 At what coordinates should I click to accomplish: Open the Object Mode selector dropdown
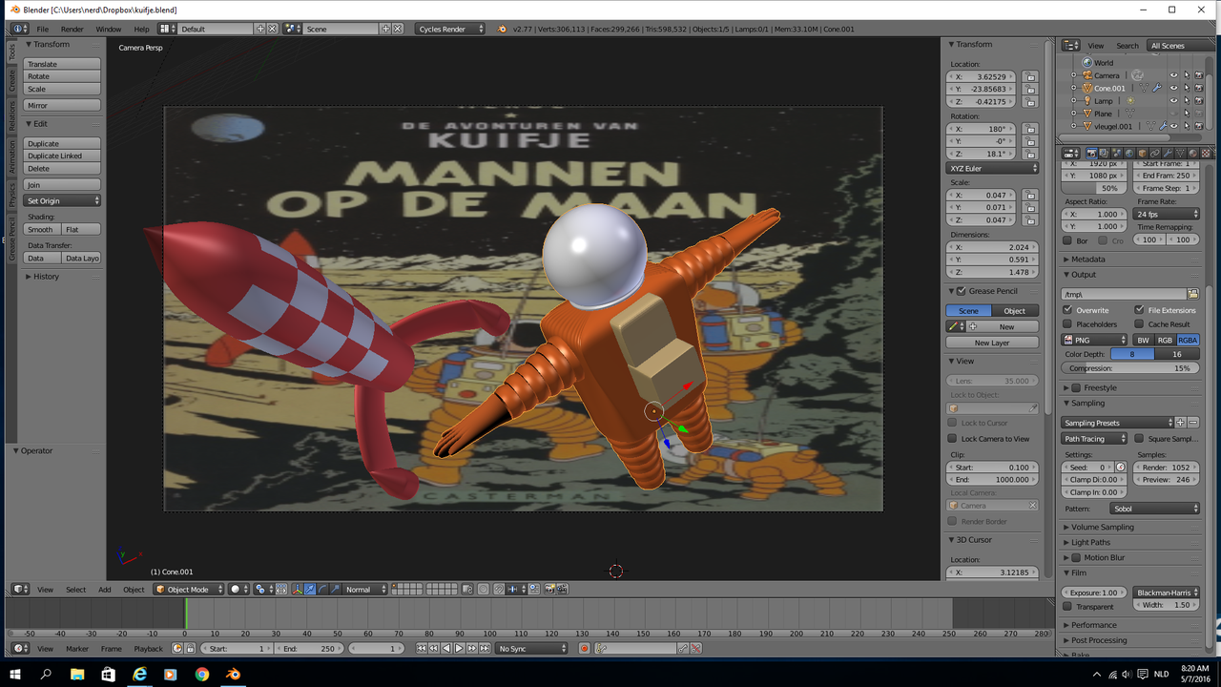[x=189, y=590]
